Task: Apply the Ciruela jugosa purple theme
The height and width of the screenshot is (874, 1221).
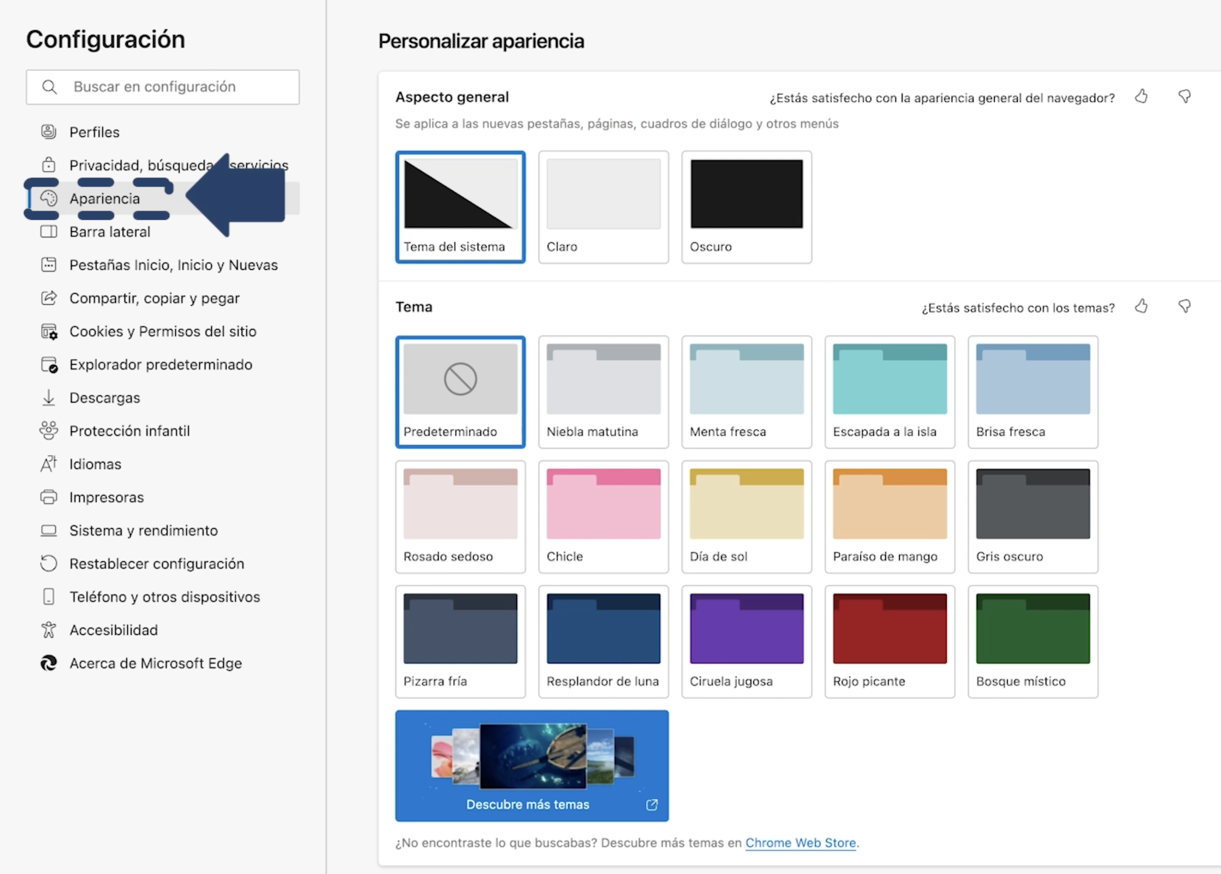Action: 746,641
